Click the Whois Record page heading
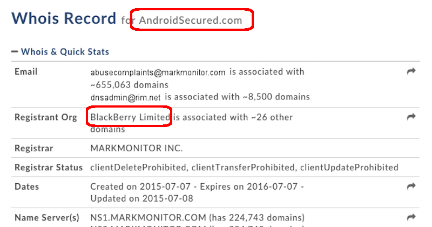 [64, 18]
